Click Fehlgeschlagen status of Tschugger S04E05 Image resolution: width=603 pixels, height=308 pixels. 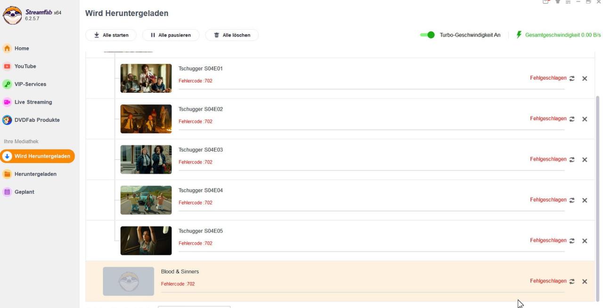548,240
